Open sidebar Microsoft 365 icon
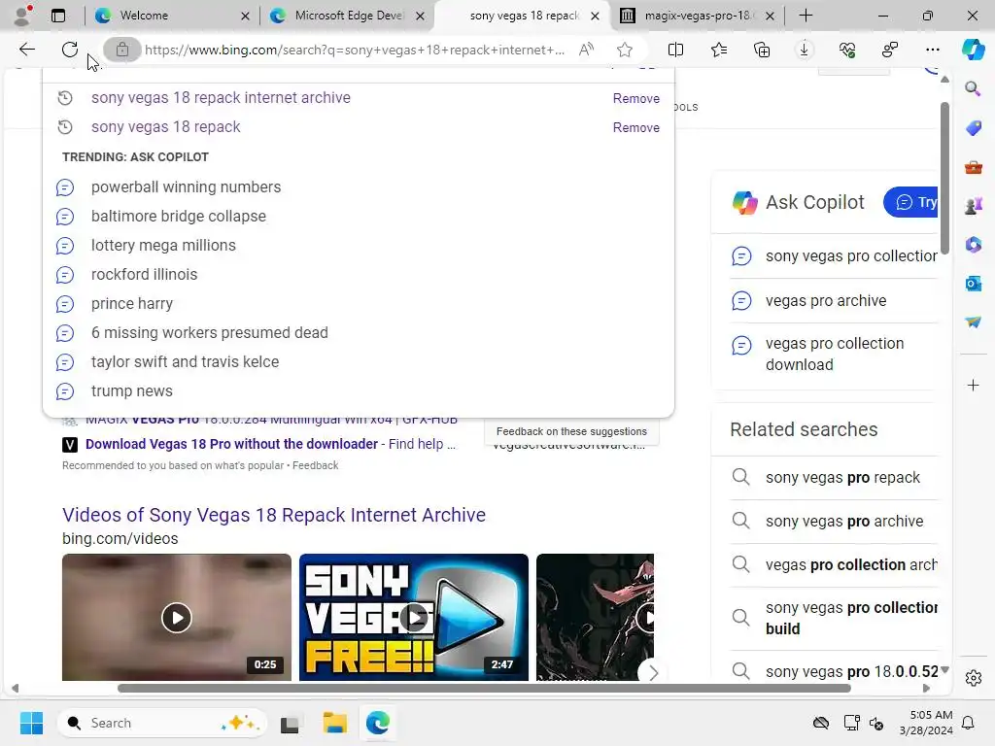This screenshot has width=995, height=746. tap(973, 244)
